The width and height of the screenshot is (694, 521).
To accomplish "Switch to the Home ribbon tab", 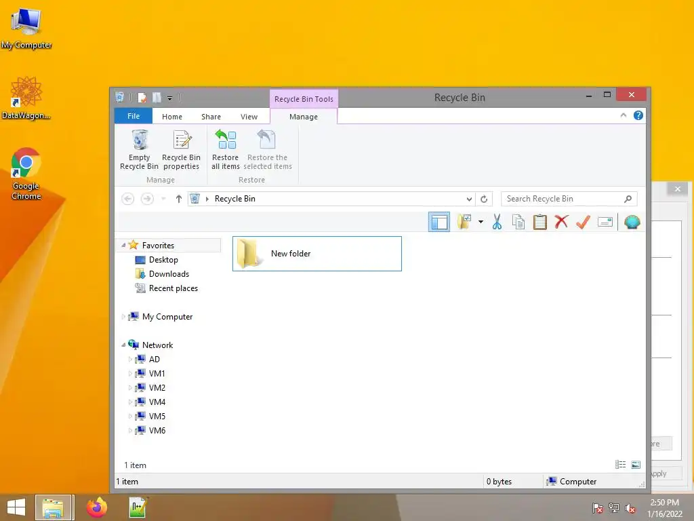I will [x=172, y=117].
